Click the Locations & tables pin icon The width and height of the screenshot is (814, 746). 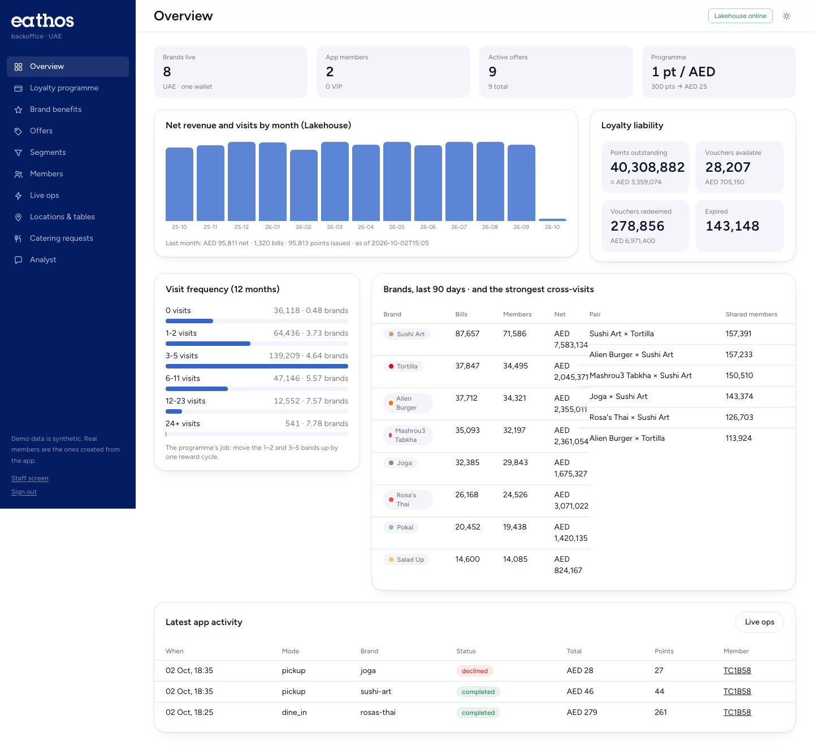[18, 217]
